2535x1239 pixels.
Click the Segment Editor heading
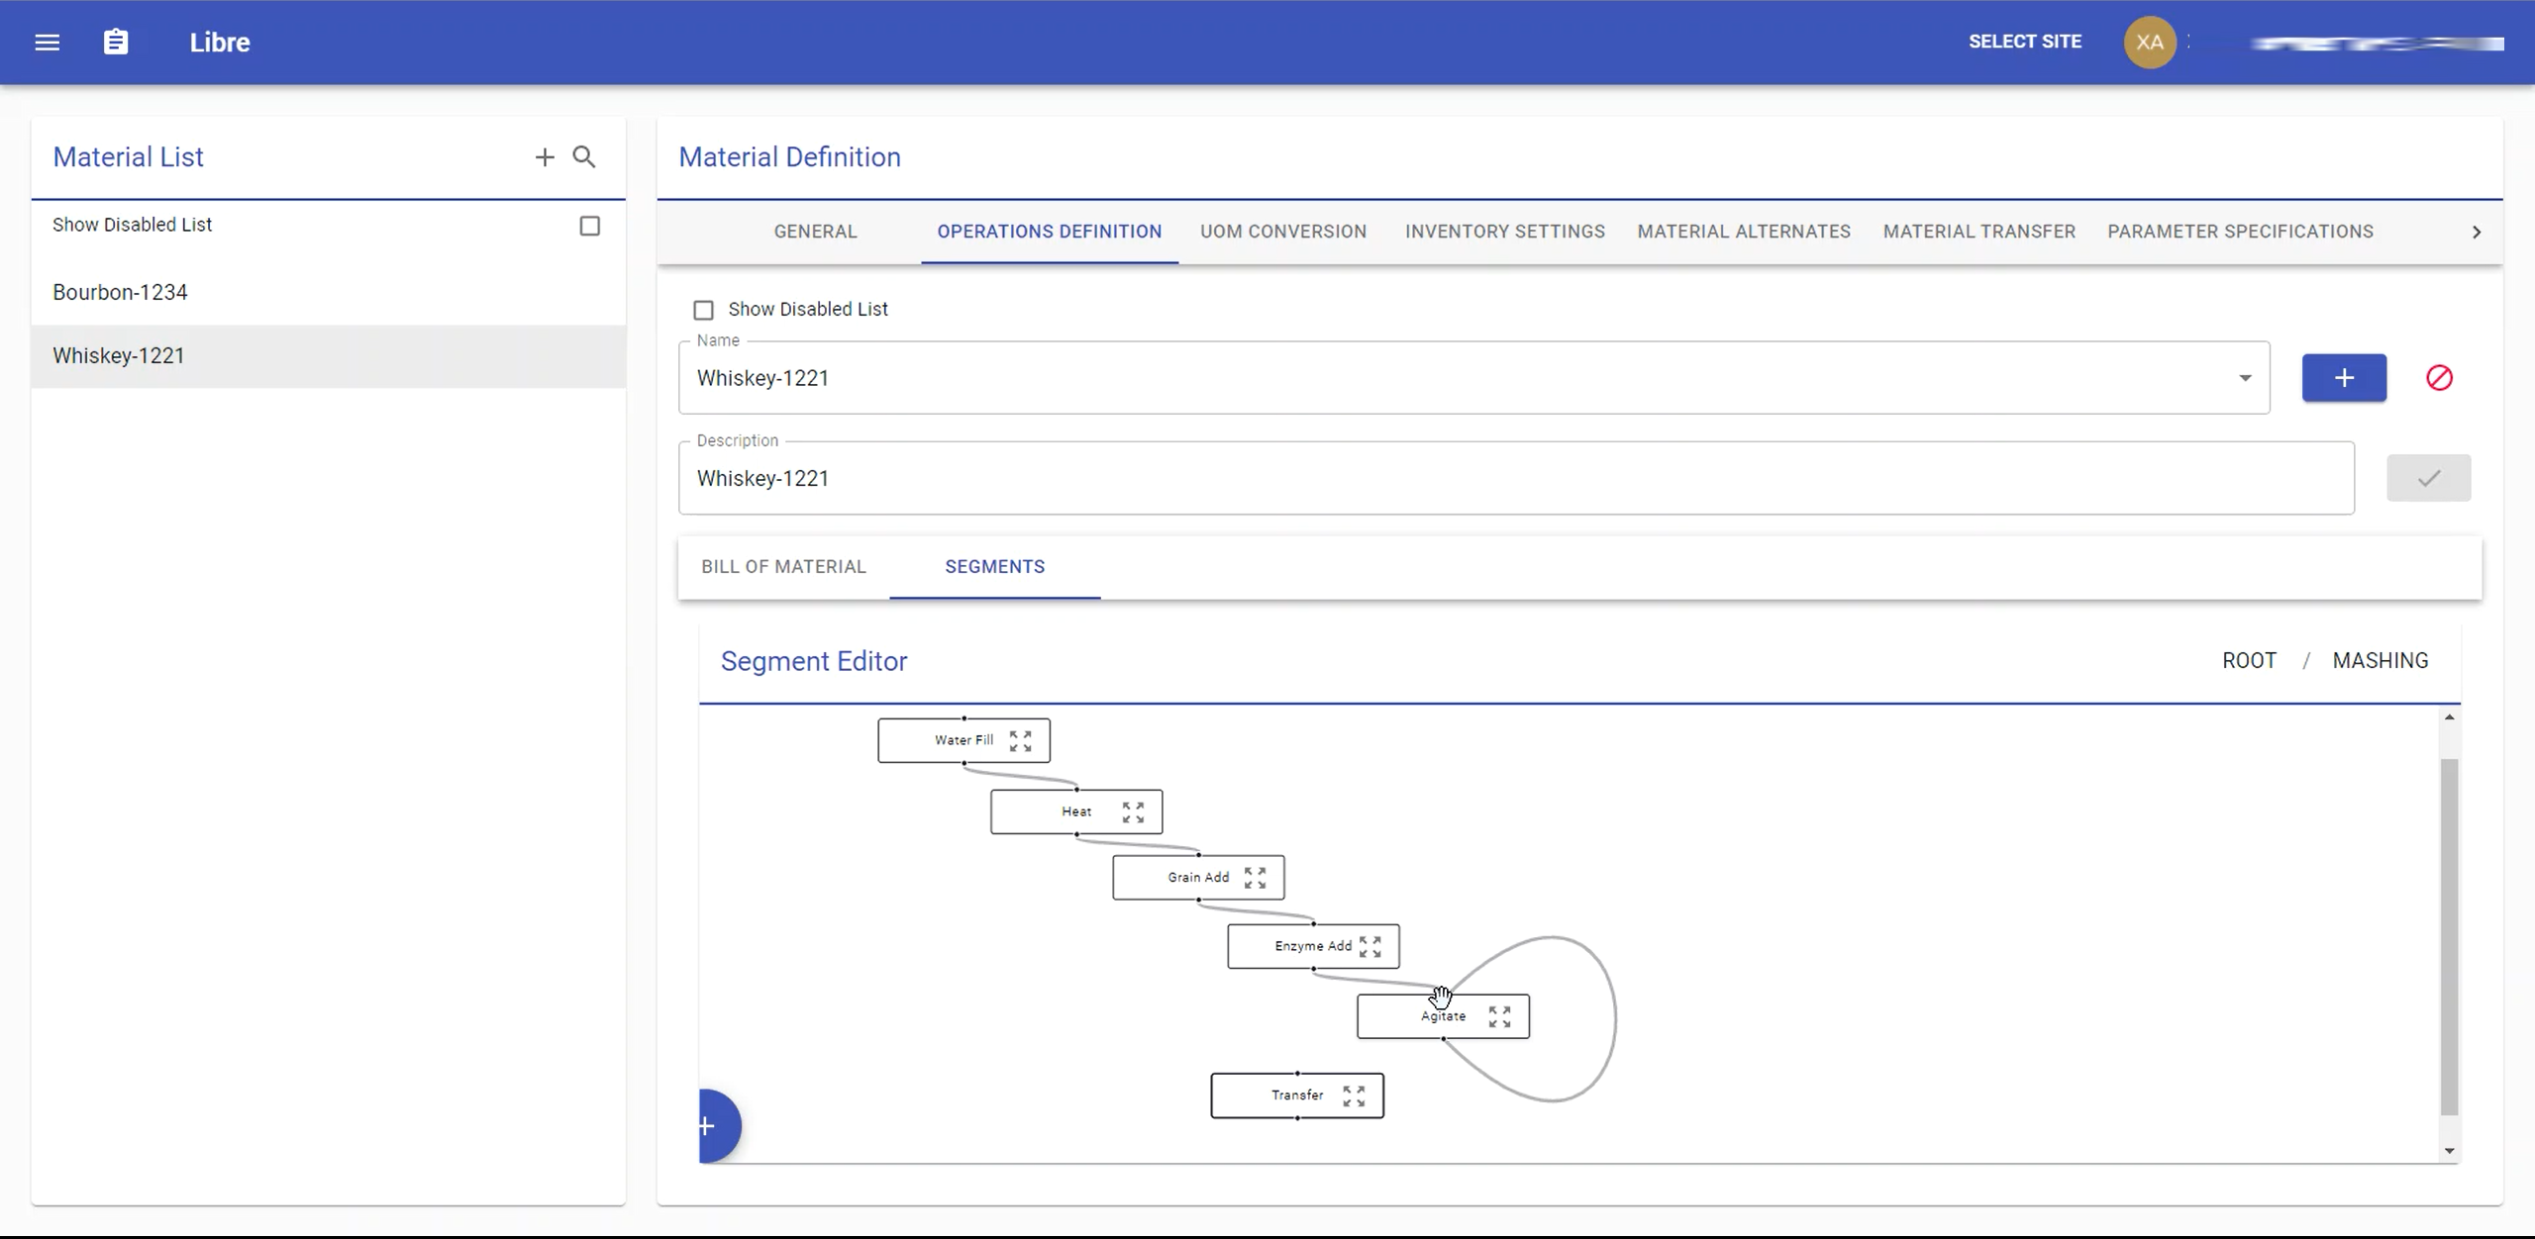(x=813, y=661)
